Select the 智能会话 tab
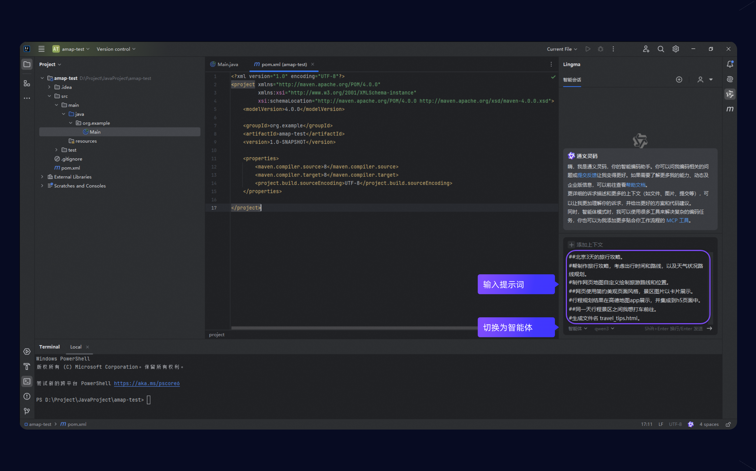 click(x=572, y=80)
